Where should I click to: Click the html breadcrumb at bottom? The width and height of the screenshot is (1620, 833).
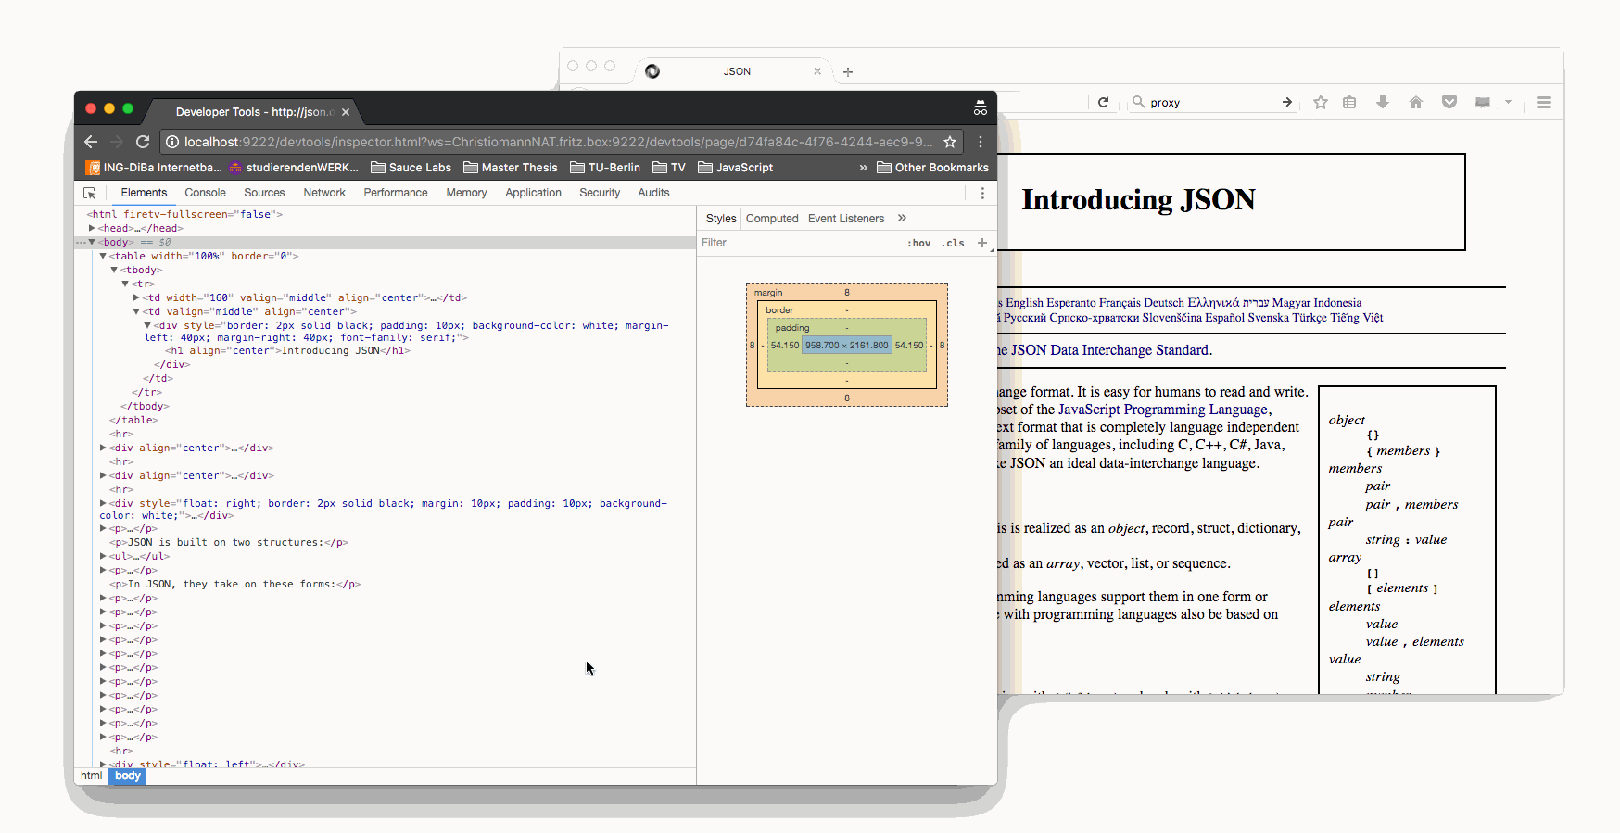pyautogui.click(x=92, y=776)
